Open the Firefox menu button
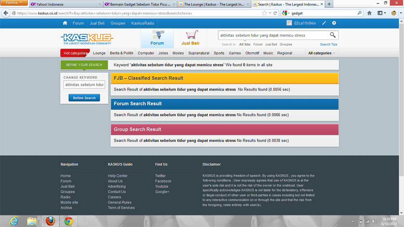Viewport: 404px width, 227px height. point(14,3)
